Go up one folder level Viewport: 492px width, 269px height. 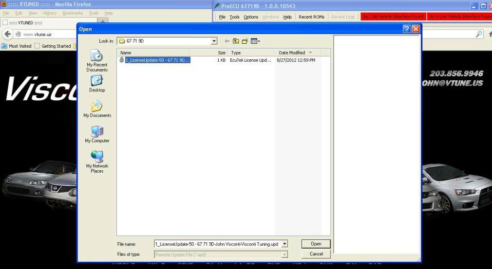coord(236,41)
